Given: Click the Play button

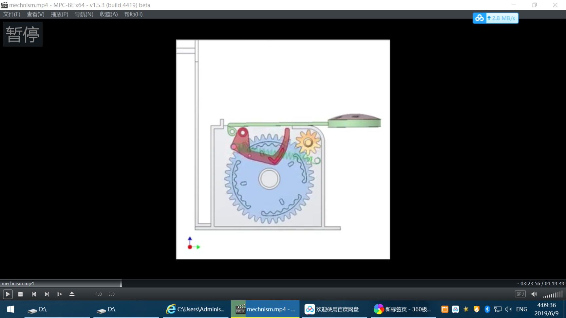Looking at the screenshot, I should [x=8, y=294].
